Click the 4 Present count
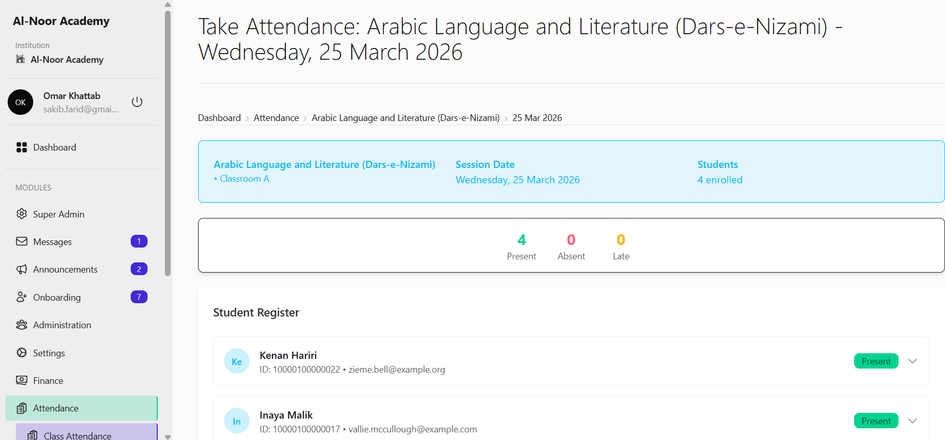Image resolution: width=945 pixels, height=440 pixels. pyautogui.click(x=522, y=239)
